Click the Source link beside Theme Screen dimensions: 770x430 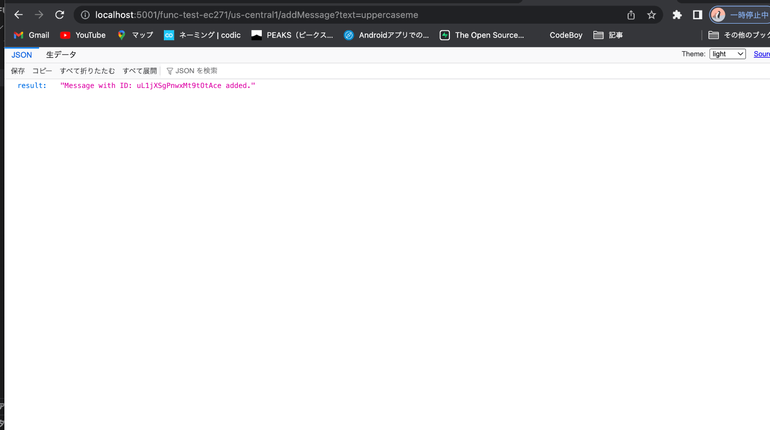coord(762,54)
